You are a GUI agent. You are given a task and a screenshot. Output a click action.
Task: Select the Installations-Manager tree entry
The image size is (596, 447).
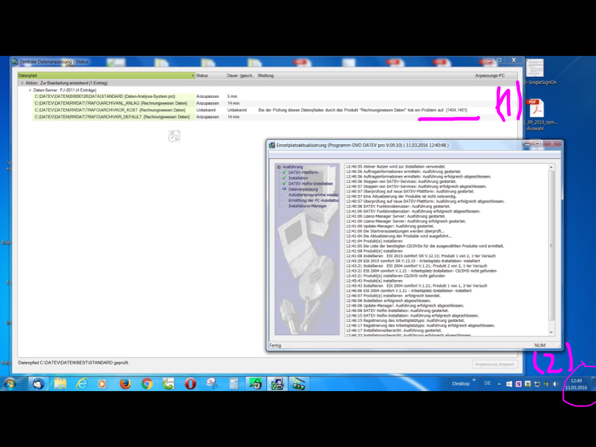(307, 206)
